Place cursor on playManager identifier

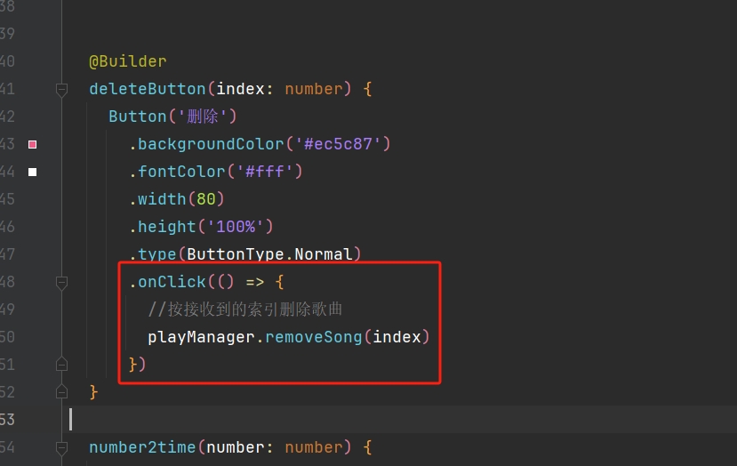coord(201,337)
